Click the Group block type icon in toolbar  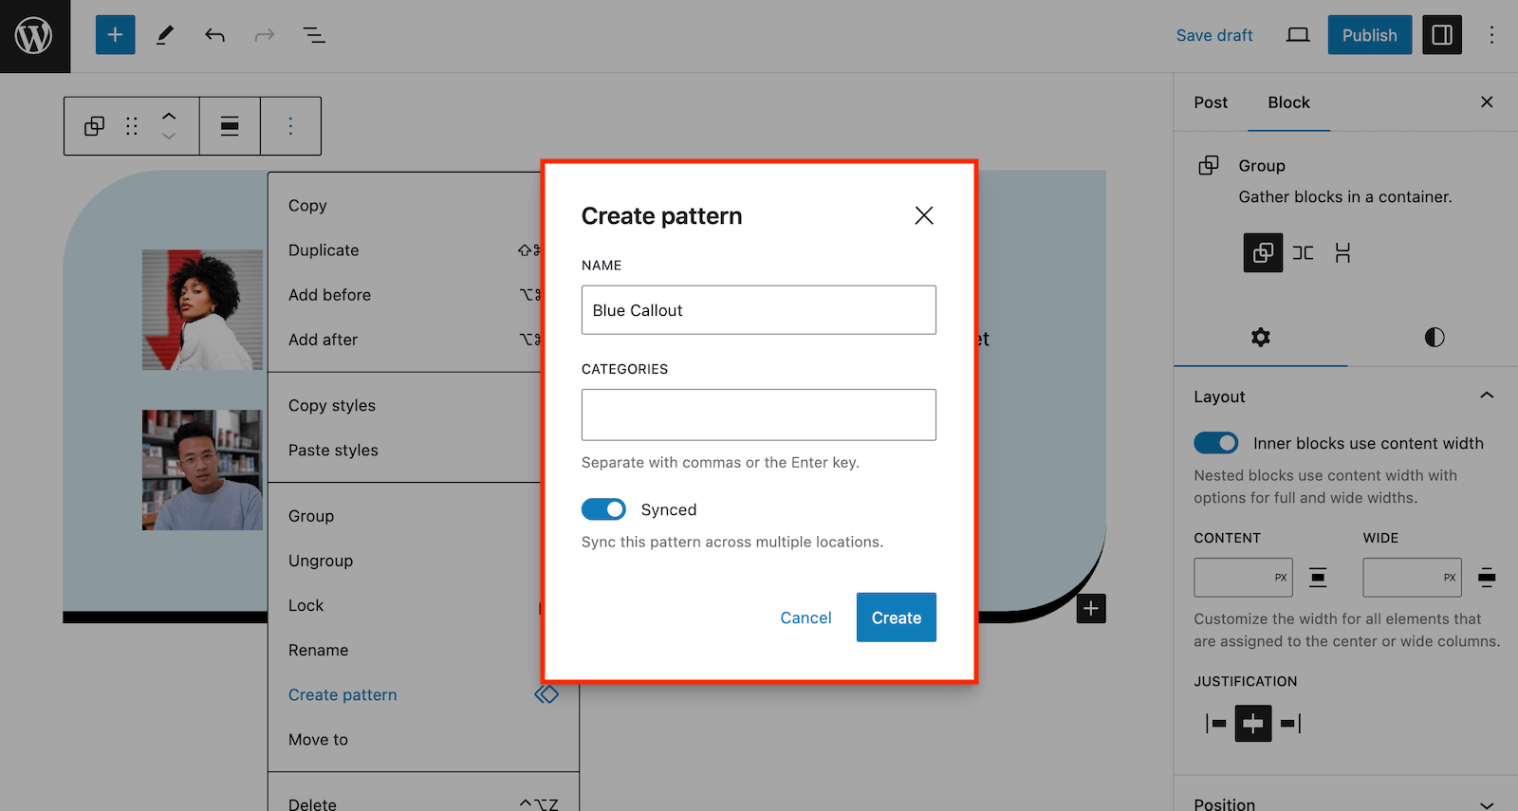[x=94, y=126]
